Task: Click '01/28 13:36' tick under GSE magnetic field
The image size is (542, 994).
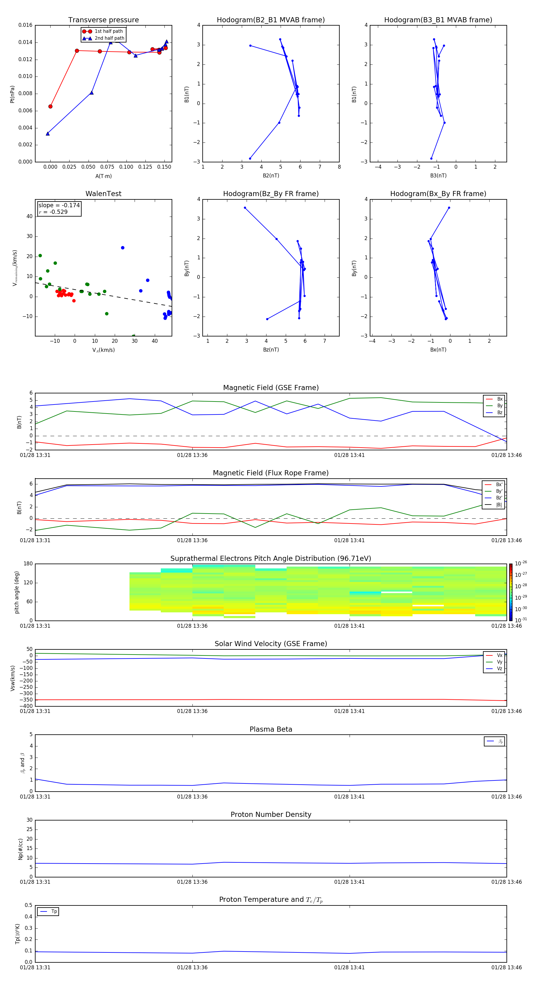Action: [192, 455]
